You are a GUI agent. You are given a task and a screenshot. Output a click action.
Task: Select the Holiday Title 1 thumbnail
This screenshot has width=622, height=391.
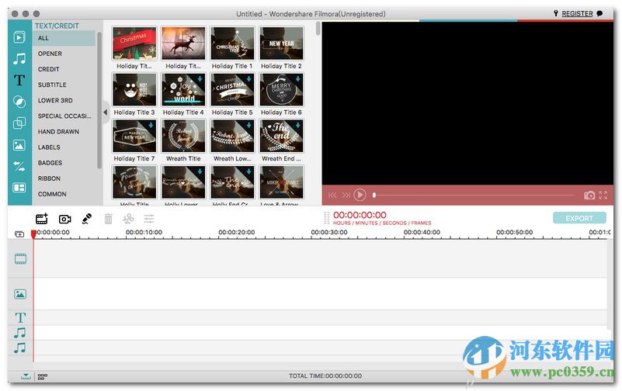(x=232, y=43)
